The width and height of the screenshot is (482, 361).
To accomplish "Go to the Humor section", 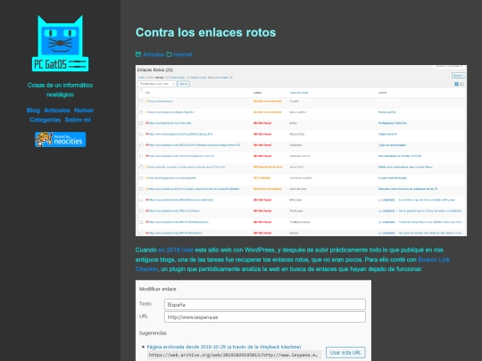I will (84, 111).
